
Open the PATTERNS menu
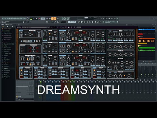click(x=11, y=19)
